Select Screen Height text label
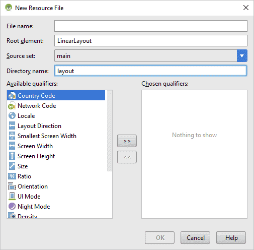Screen dimensions: 254x250 click(x=36, y=156)
